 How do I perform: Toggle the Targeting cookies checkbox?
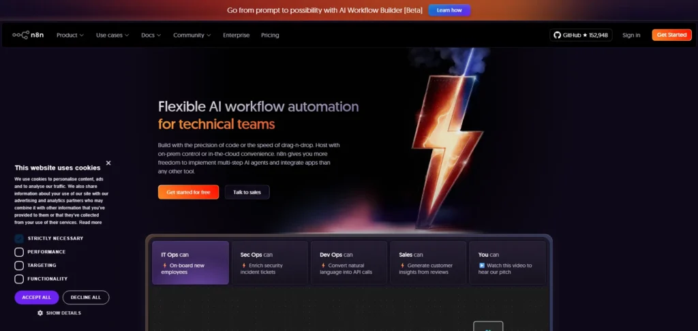coord(19,266)
